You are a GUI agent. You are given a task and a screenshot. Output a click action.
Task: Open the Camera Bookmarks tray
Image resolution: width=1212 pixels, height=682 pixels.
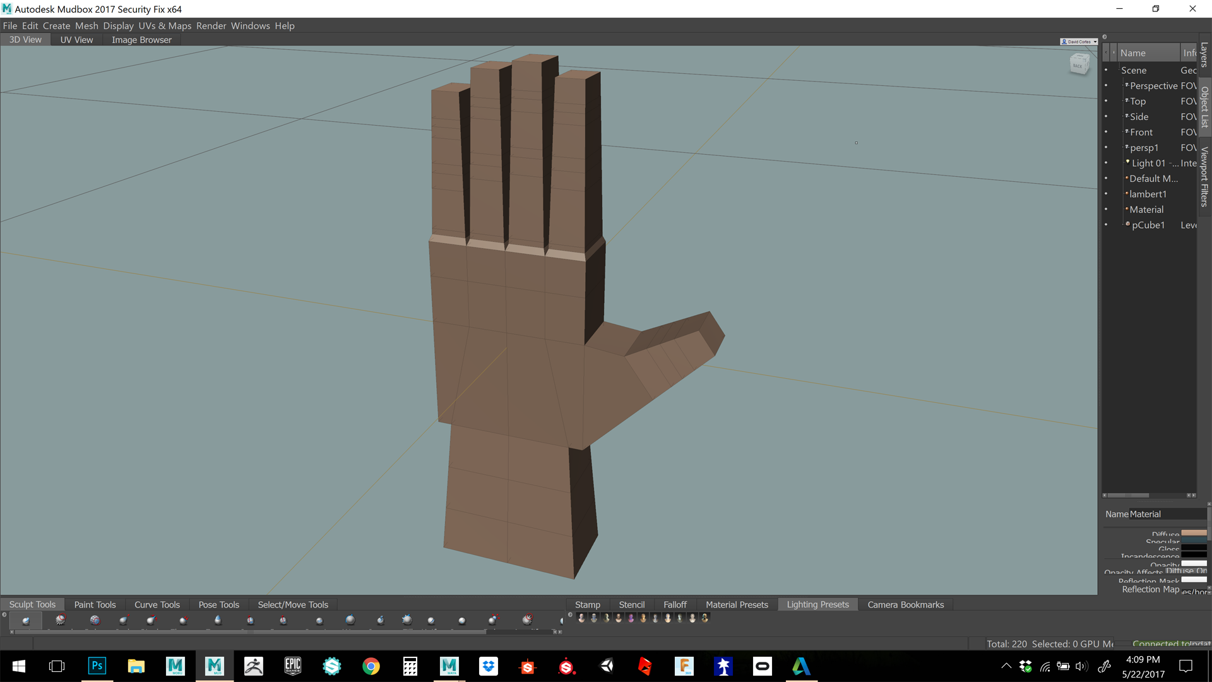905,604
